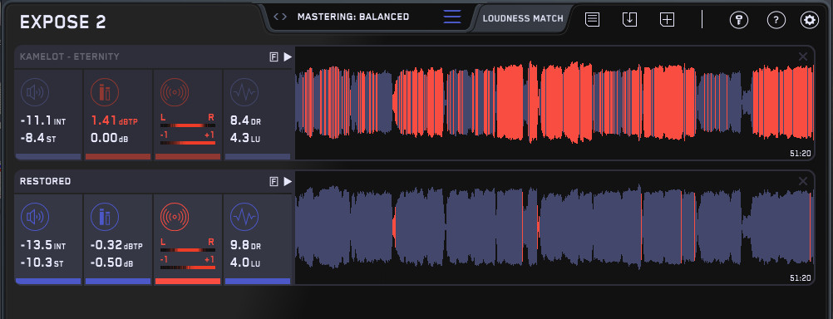Click the export download icon

click(629, 20)
